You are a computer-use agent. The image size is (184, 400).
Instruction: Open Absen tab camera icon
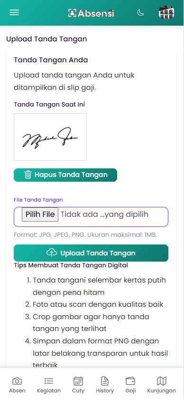tap(17, 381)
